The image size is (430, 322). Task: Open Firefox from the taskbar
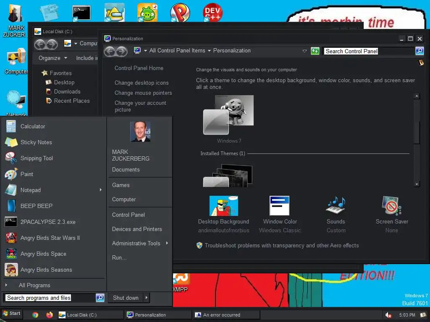[x=50, y=315]
